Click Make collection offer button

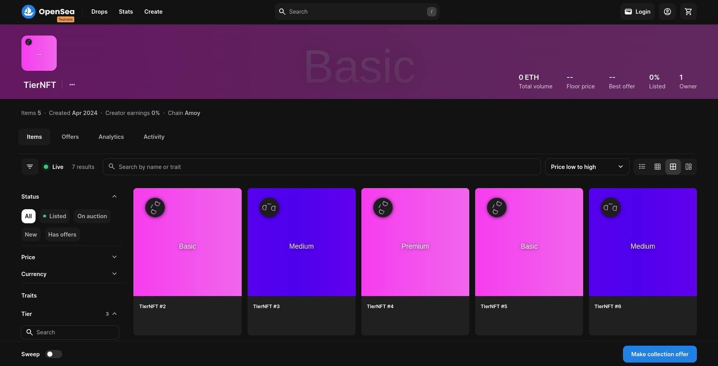[x=659, y=354]
